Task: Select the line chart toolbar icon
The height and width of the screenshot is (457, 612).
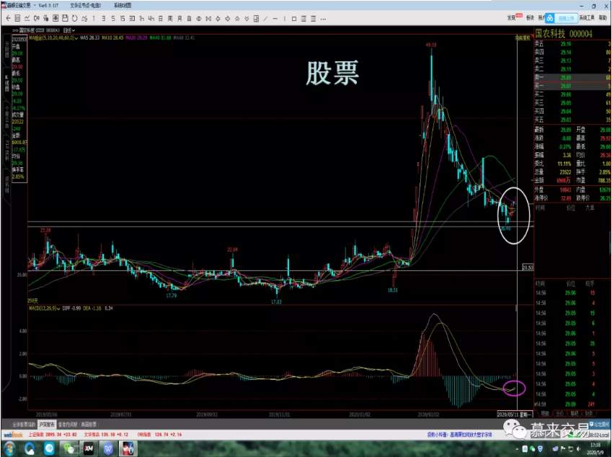Action: pyautogui.click(x=27, y=18)
